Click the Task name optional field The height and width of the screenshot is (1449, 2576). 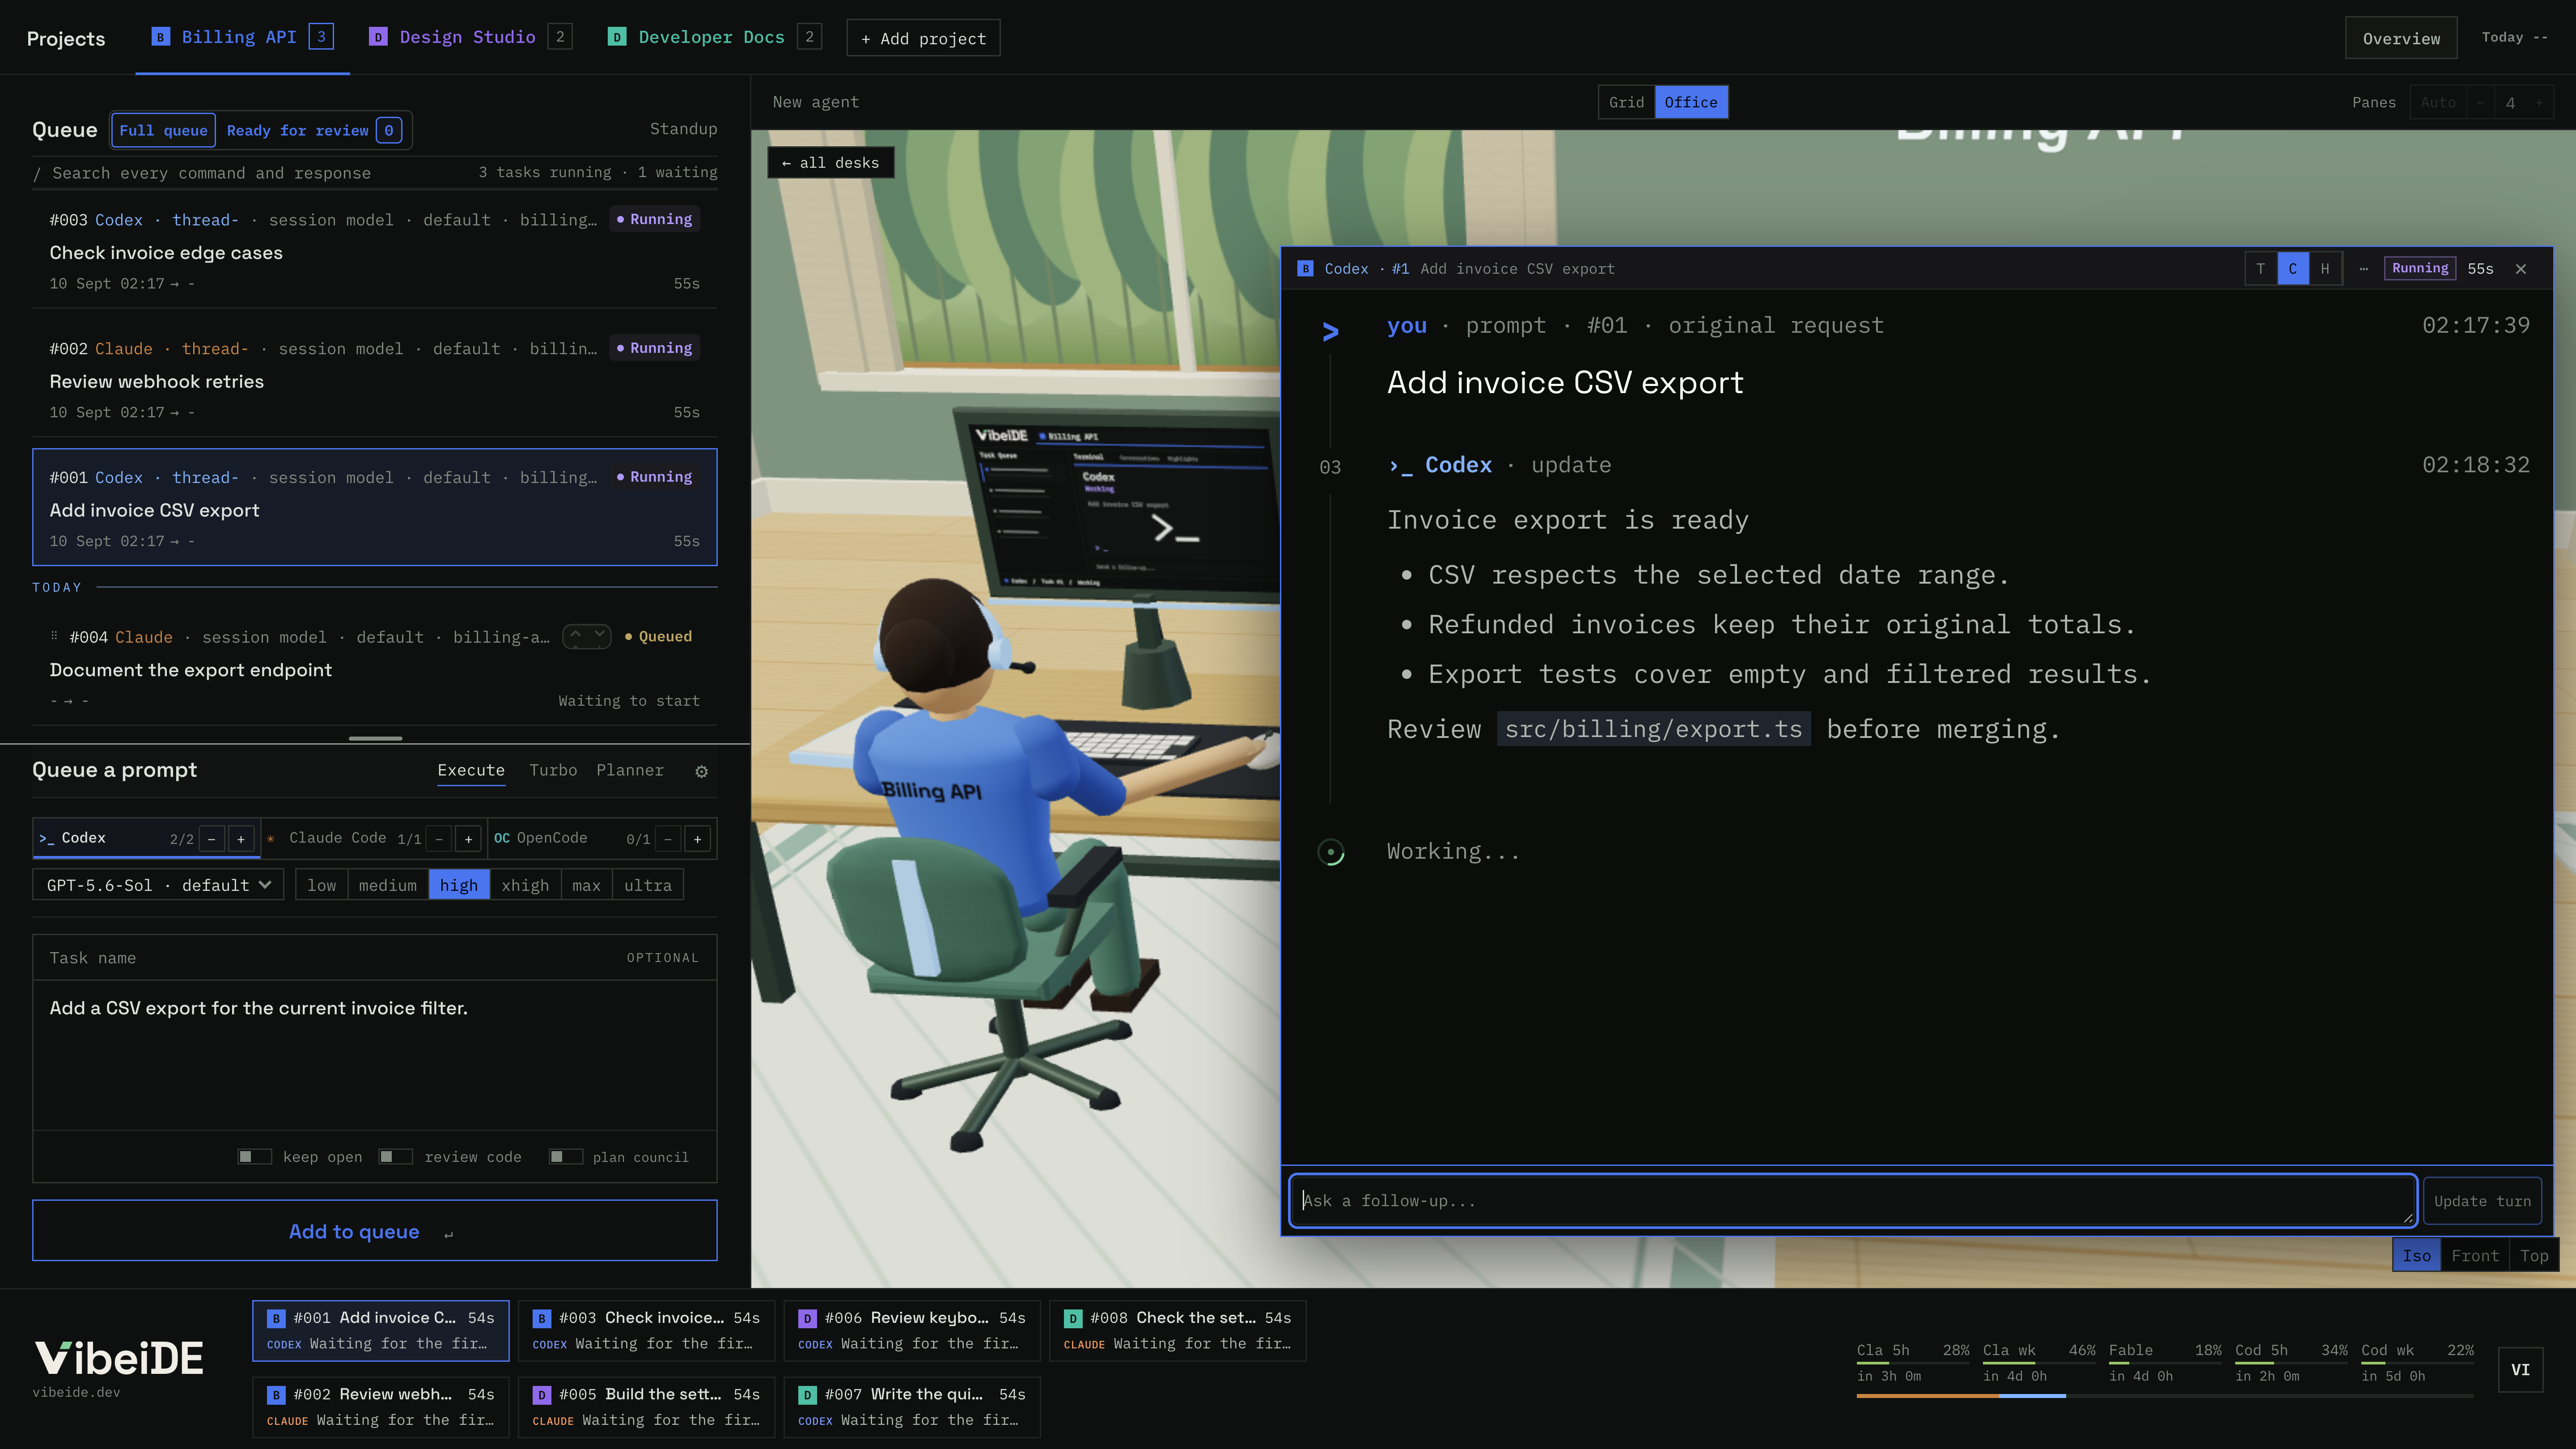pyautogui.click(x=375, y=958)
